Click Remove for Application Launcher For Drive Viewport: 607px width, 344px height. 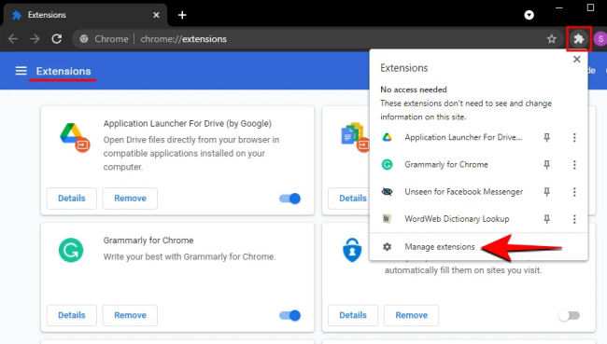[130, 199]
